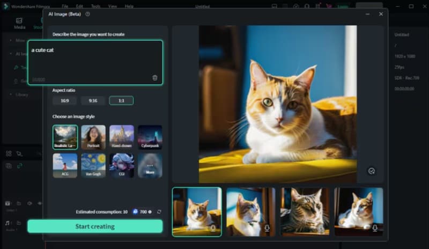The image size is (429, 249).
Task: Open the Media tab icon in Filmora
Action: pos(19,21)
